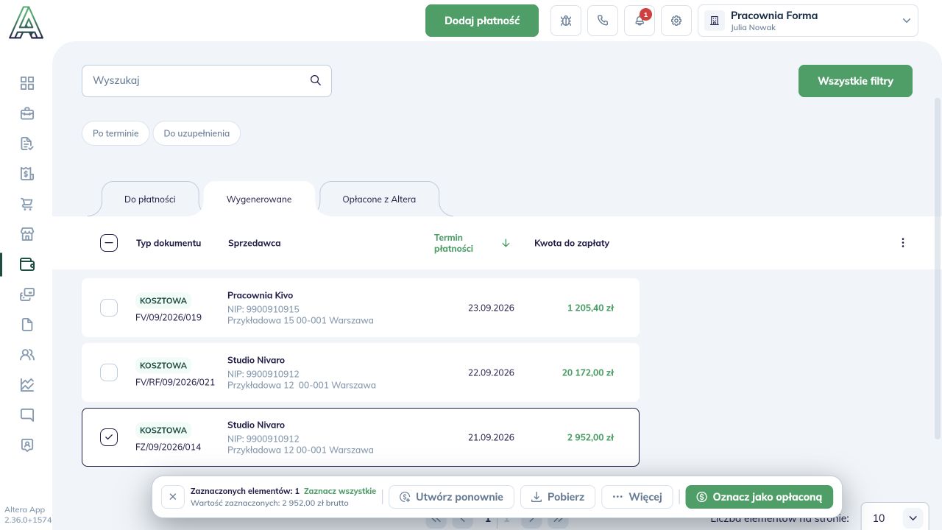Viewport: 942px width, 530px height.
Task: Click the Dodaj płatność button
Action: 482,21
